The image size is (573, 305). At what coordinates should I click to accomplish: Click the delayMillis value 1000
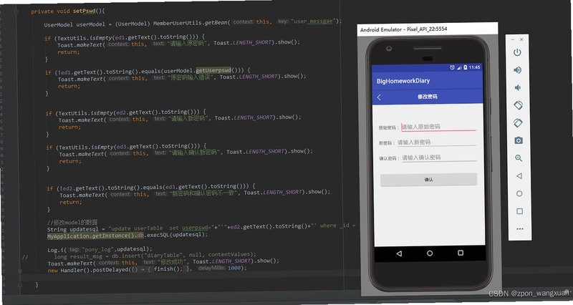(234, 268)
